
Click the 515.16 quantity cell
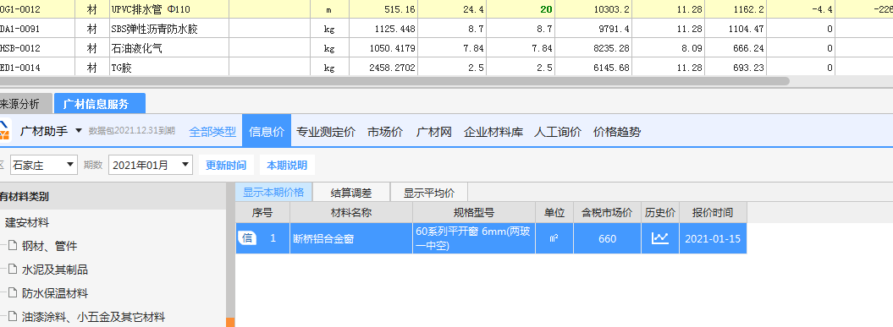383,9
